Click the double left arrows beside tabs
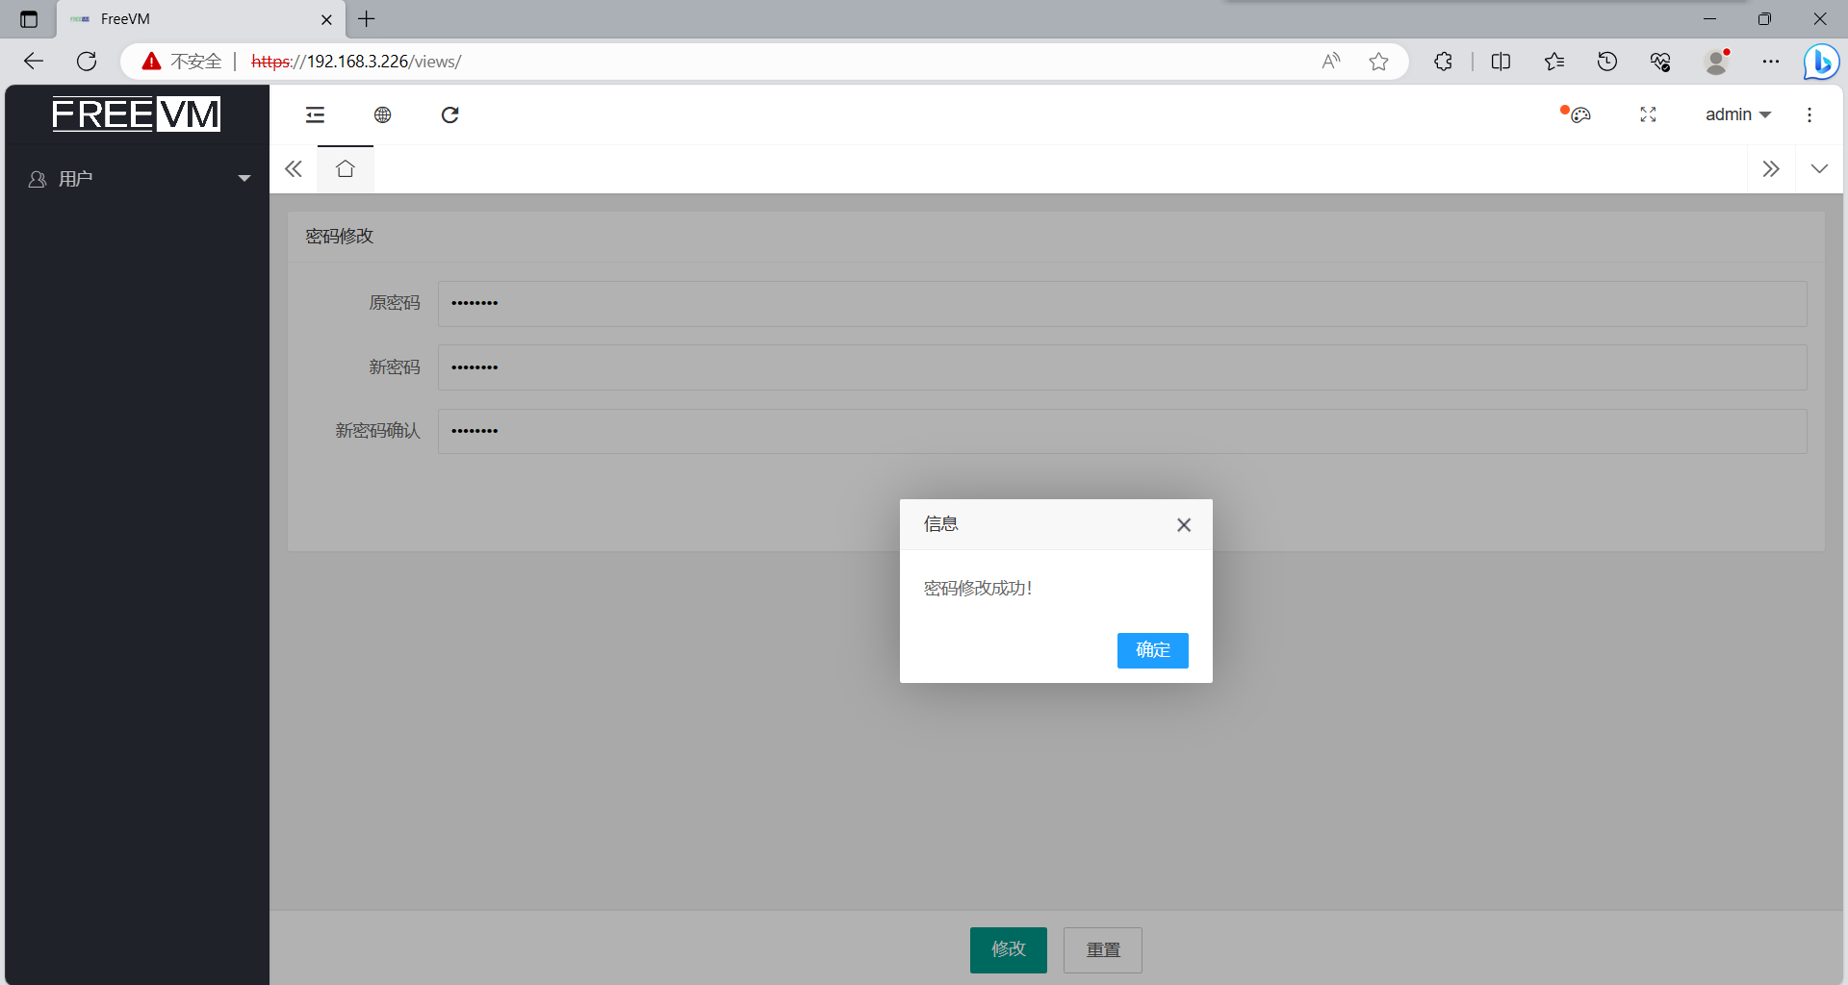 (294, 168)
